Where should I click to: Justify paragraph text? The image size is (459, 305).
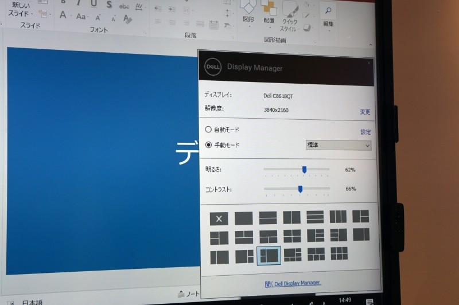(200, 24)
